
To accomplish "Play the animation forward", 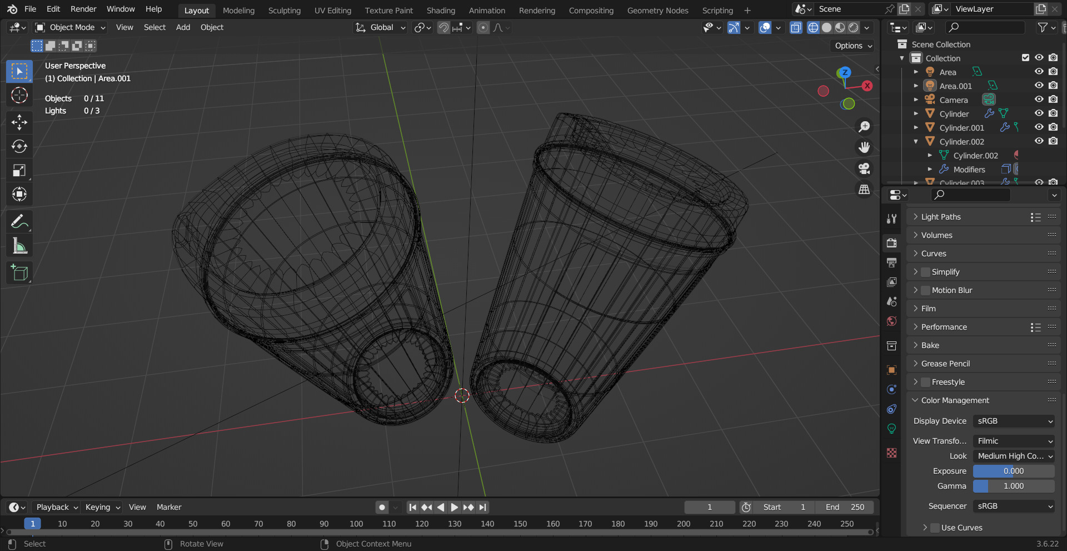I will pos(454,507).
